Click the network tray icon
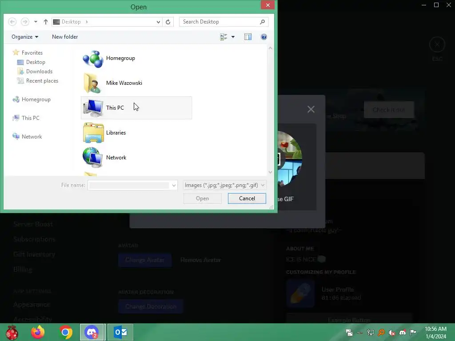 371,333
